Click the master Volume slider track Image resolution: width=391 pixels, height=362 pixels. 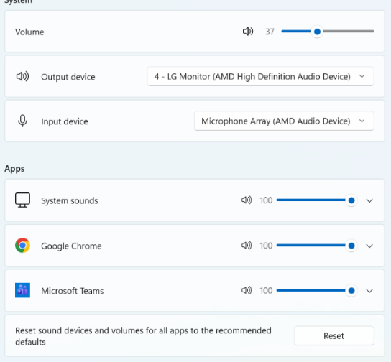tap(328, 32)
